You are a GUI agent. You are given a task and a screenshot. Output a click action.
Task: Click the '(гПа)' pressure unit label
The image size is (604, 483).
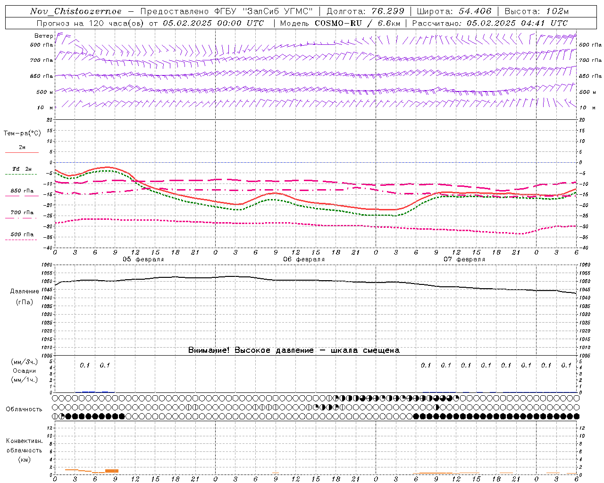click(x=25, y=302)
